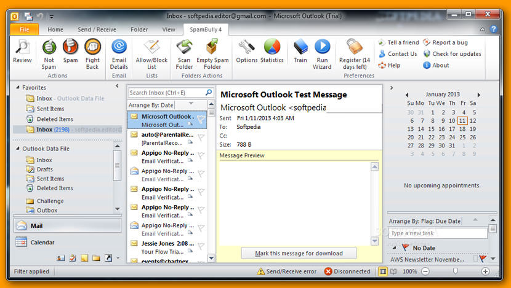Switch to Normal view in status bar

coord(383,271)
